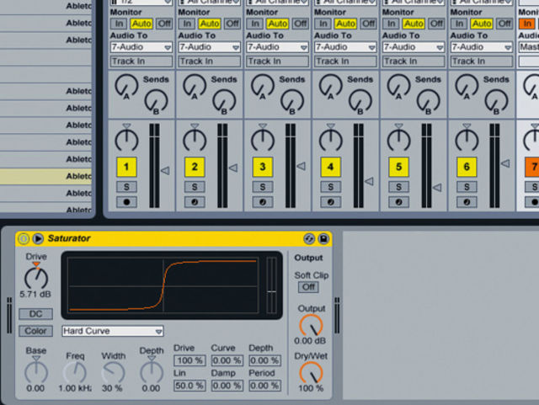The height and width of the screenshot is (405, 539).
Task: Arm track 2 for recording
Action: [195, 202]
